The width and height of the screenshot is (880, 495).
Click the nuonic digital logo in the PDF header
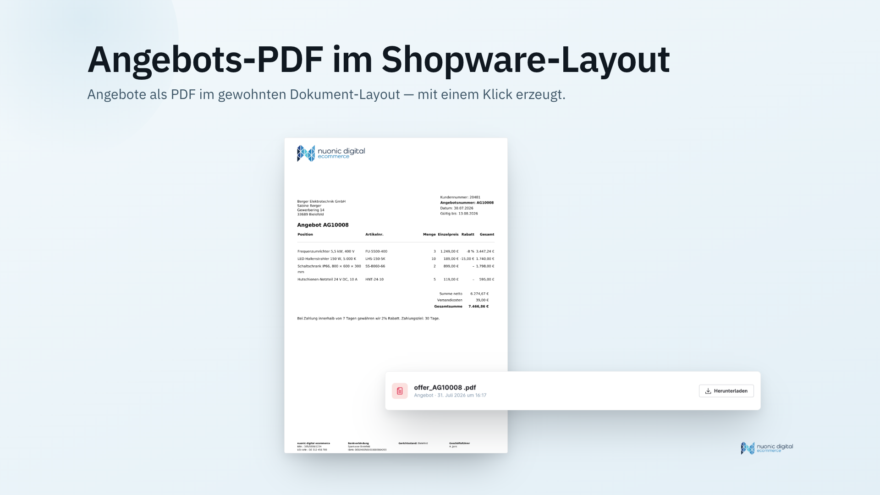coord(331,154)
